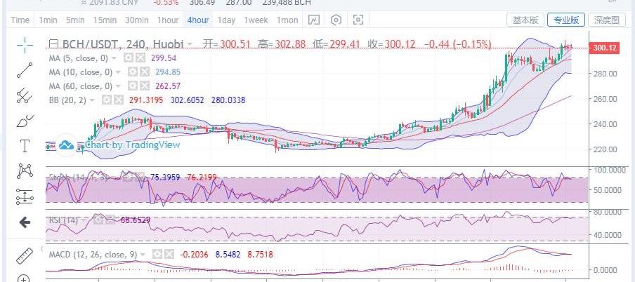Pick the text annotation tool

[25, 146]
